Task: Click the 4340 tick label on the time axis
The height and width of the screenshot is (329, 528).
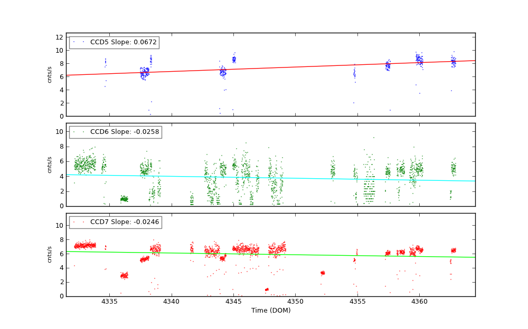Action: 172,302
